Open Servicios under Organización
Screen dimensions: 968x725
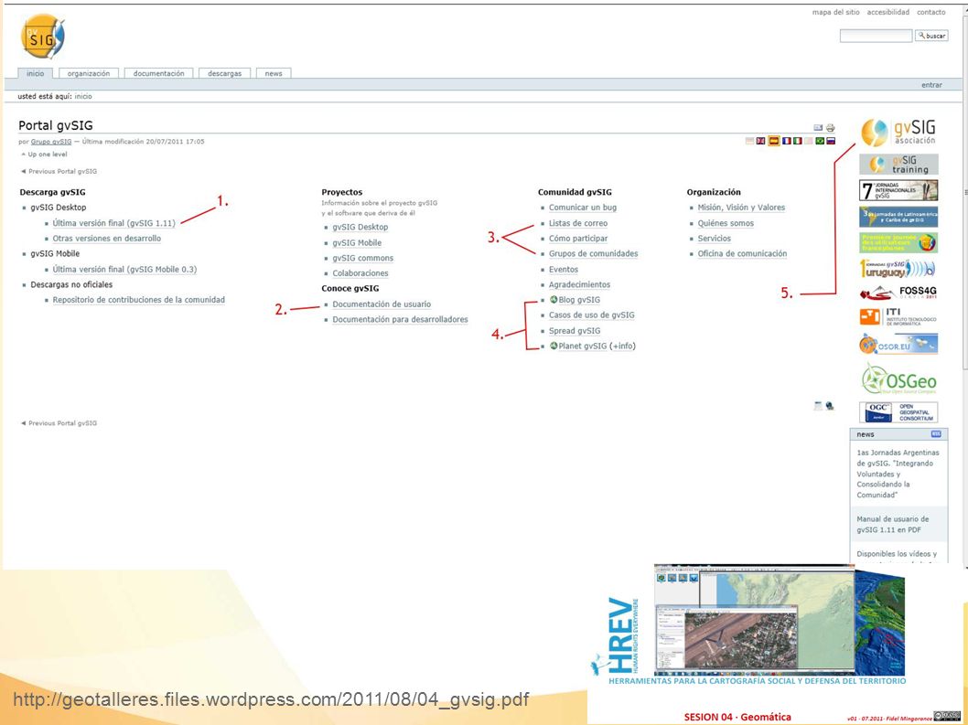tap(715, 239)
